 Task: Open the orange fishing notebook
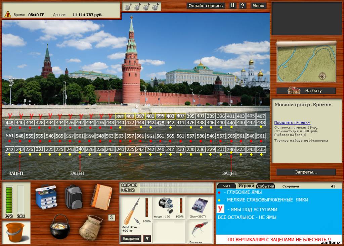[x=101, y=197]
